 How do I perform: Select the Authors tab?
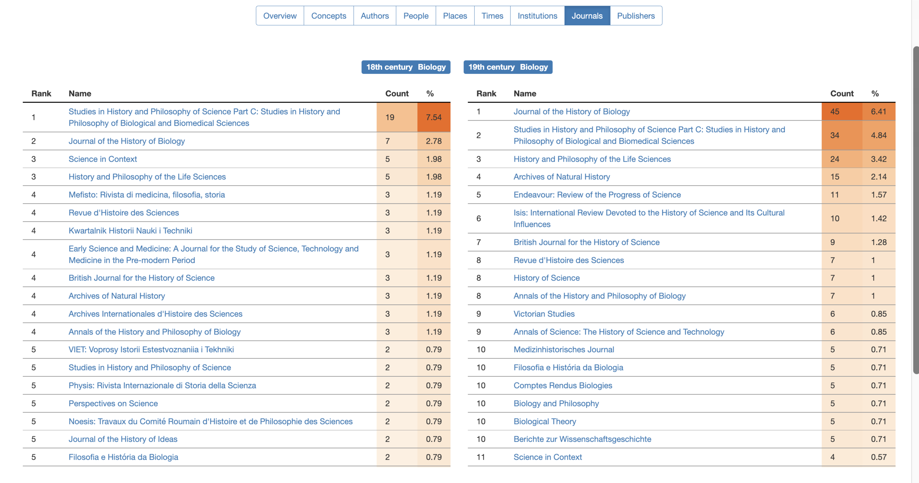[x=375, y=16]
